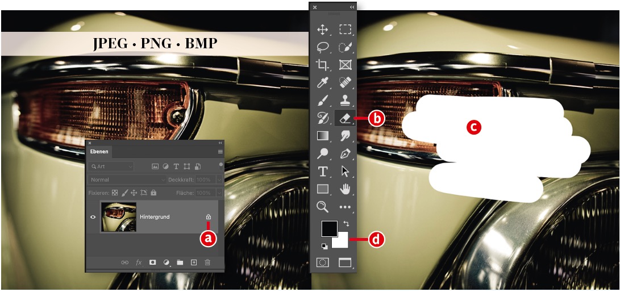Open the Art layer filter dropdown

pyautogui.click(x=112, y=167)
